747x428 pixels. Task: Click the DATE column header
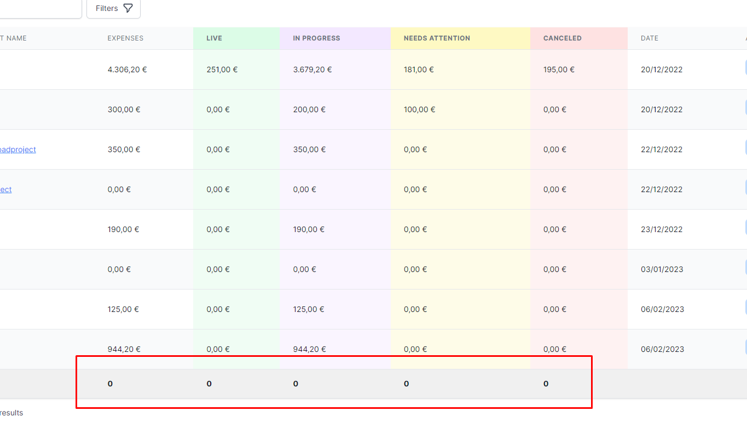[x=650, y=38]
